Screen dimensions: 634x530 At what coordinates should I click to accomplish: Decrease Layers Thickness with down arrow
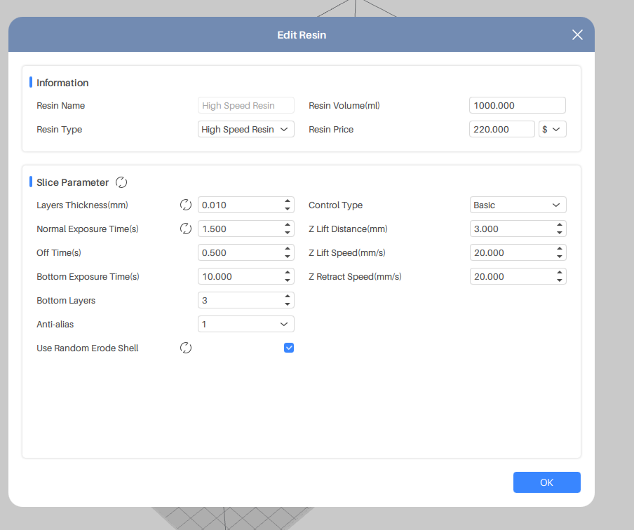[x=287, y=209]
